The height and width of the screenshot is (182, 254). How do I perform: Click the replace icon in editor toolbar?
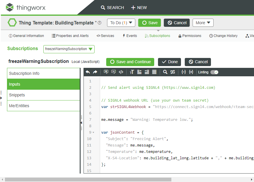(173, 72)
